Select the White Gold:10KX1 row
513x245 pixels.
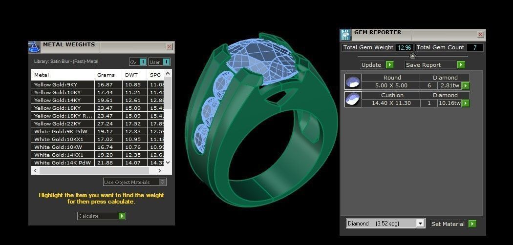point(98,140)
